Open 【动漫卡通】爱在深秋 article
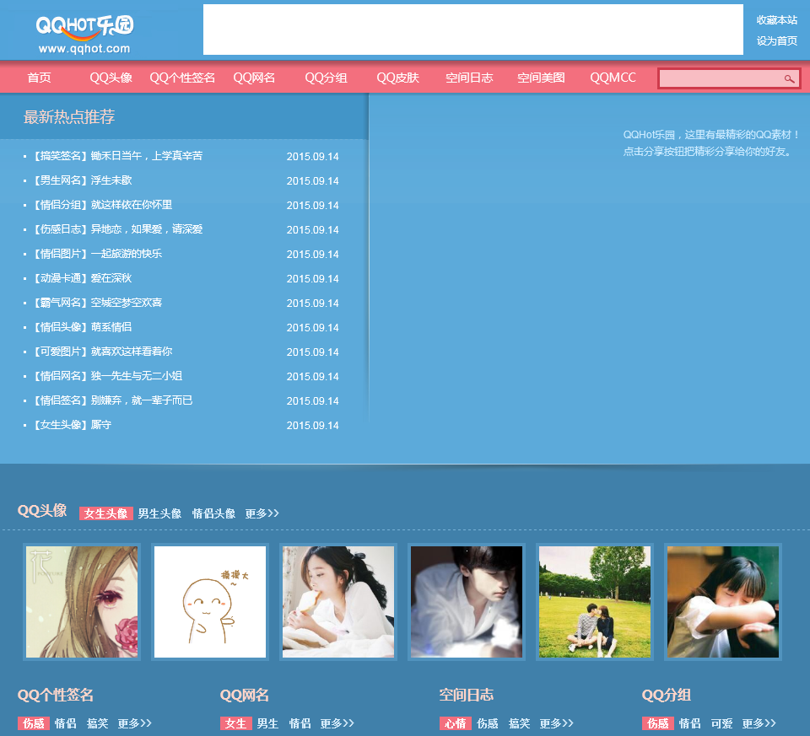The height and width of the screenshot is (736, 810). [x=84, y=278]
